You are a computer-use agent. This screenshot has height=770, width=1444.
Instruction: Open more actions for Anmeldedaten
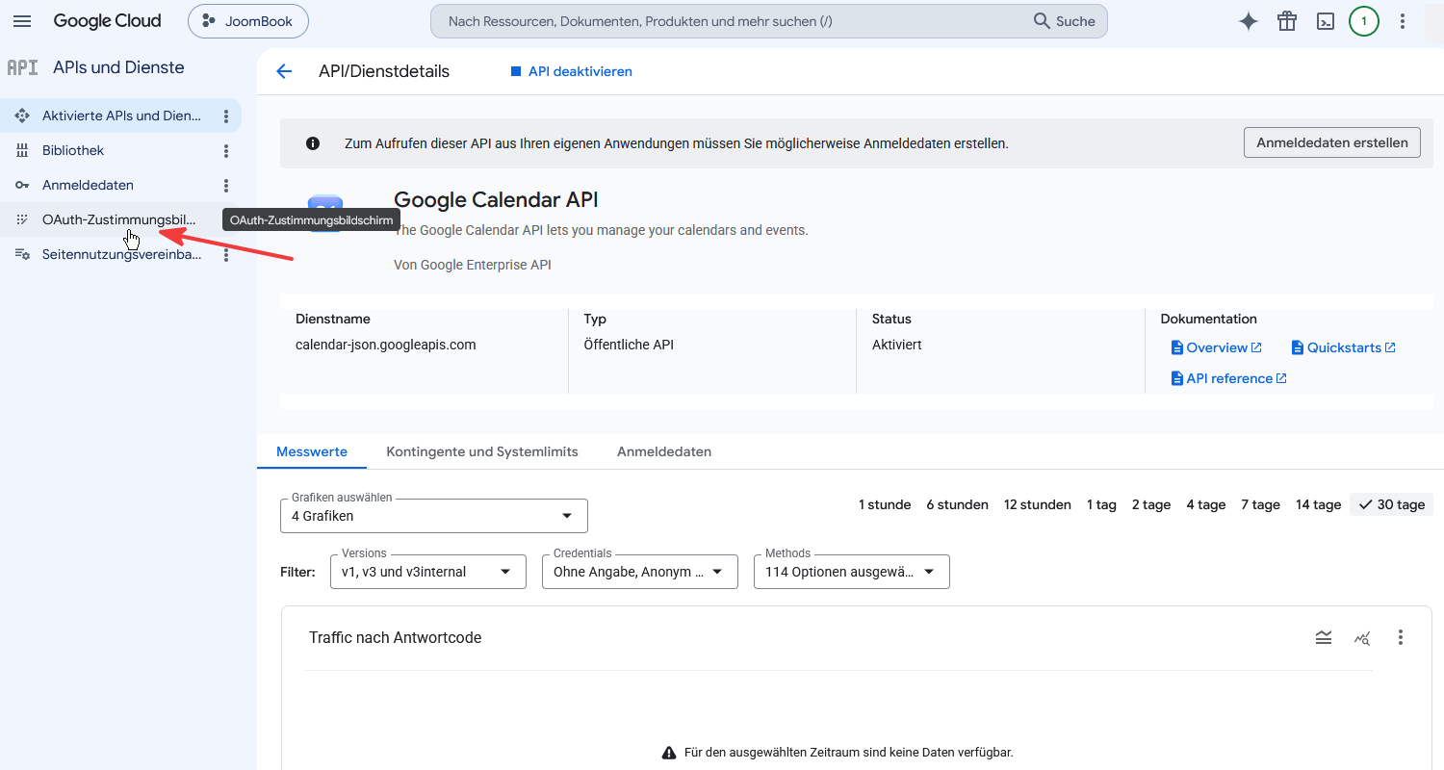point(226,186)
